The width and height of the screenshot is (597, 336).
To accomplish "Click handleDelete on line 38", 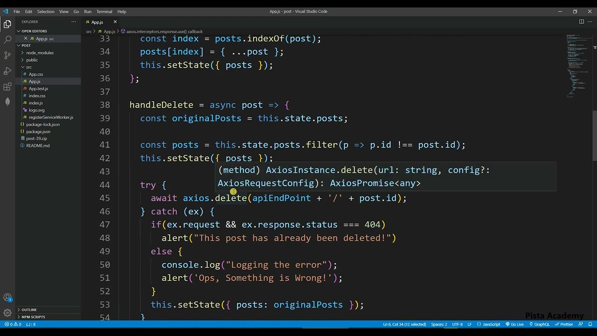I will (x=161, y=105).
